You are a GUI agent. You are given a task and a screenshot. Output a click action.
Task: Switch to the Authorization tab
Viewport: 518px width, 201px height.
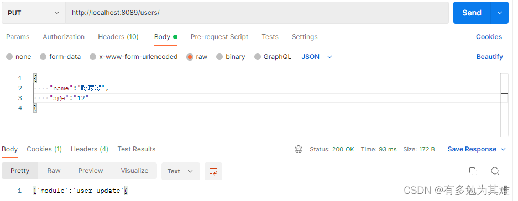tap(64, 37)
